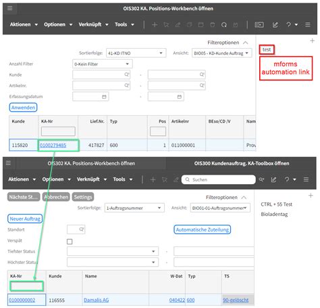Viewport: 320px width, 308px height.
Task: Open the Anzahl Filter dropdown
Action: (x=103, y=64)
